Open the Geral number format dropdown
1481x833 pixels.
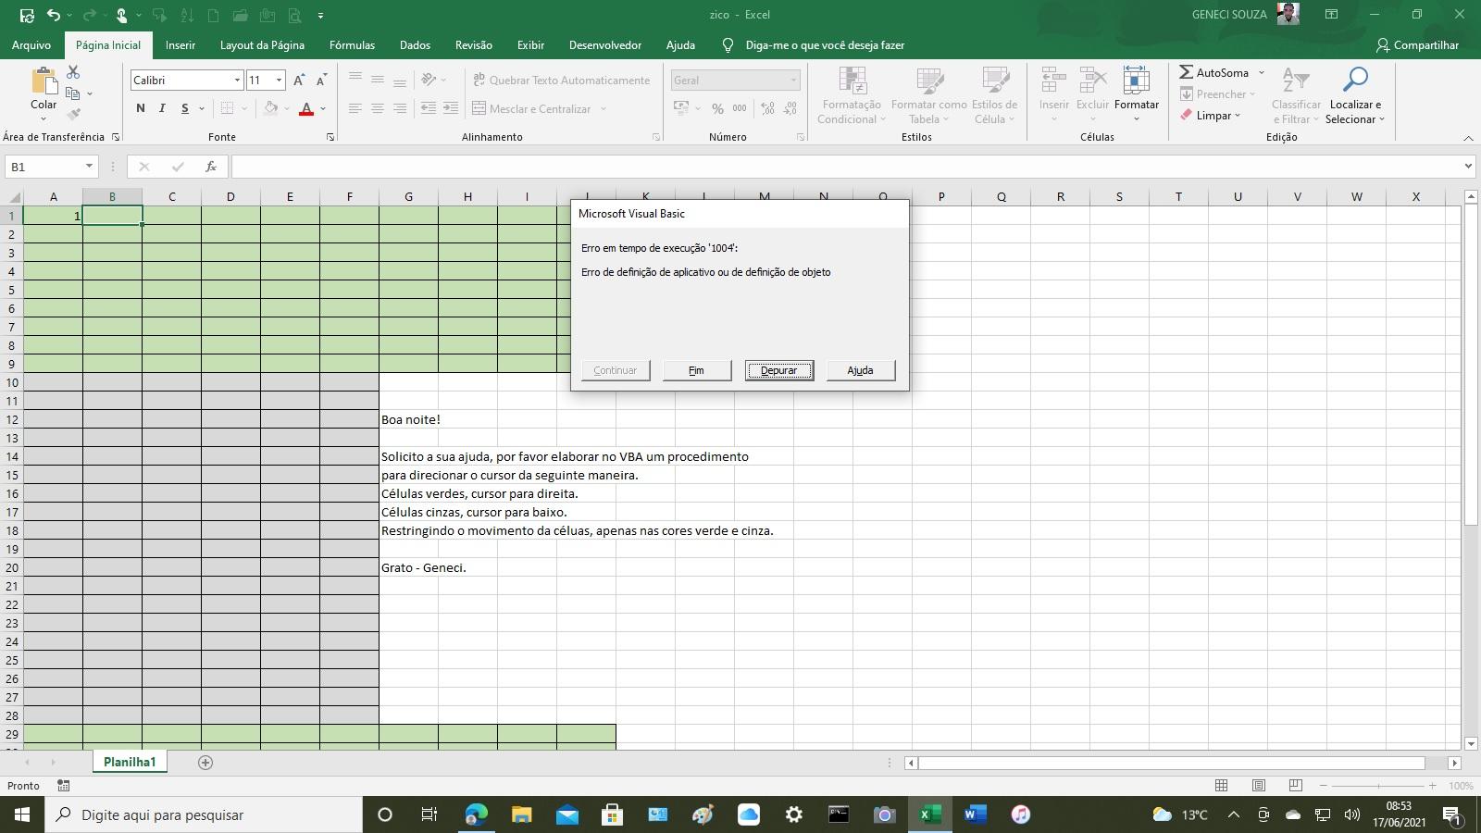[x=793, y=81]
